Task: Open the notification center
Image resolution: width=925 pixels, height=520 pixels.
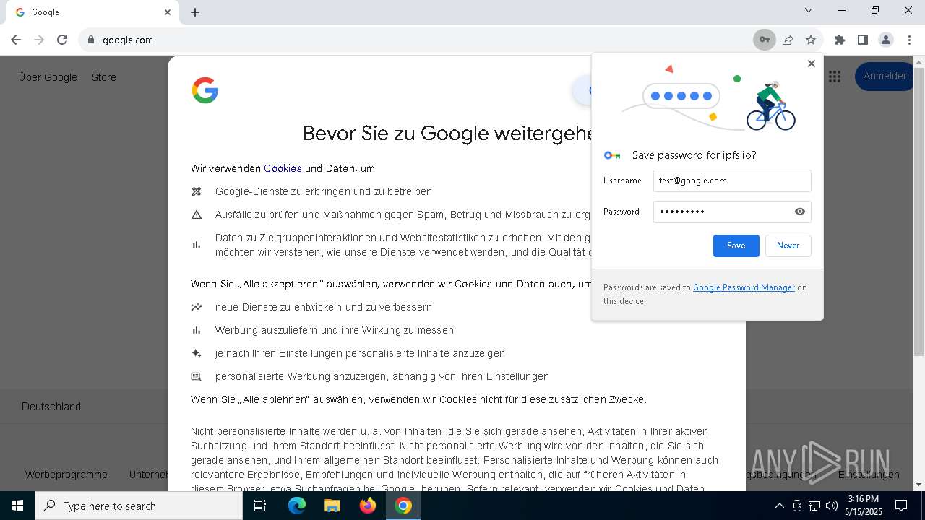Action: pyautogui.click(x=901, y=506)
